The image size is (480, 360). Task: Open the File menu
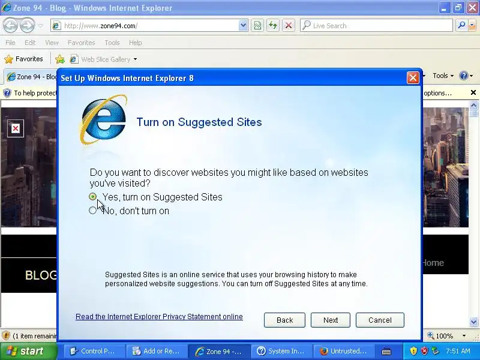click(x=10, y=43)
